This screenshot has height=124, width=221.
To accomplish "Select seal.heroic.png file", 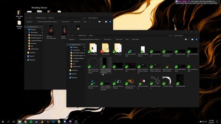I will [x=167, y=82].
